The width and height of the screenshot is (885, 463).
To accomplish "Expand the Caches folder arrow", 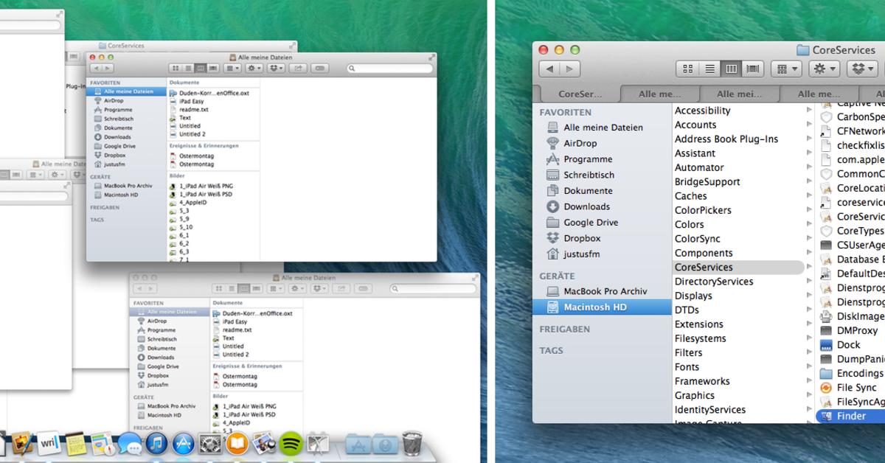I will point(809,196).
